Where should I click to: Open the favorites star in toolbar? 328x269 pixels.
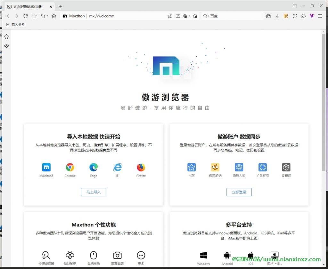[54, 16]
